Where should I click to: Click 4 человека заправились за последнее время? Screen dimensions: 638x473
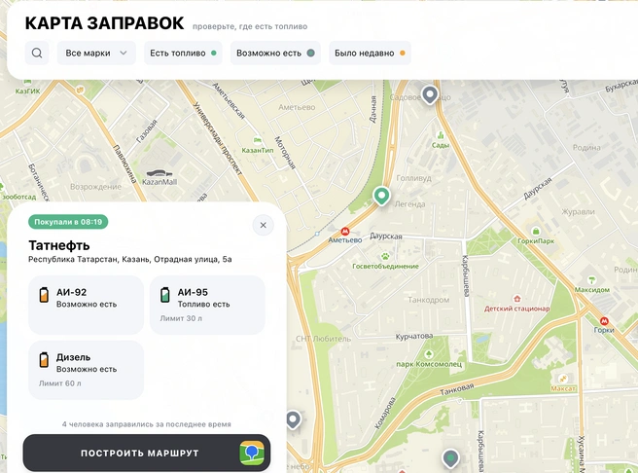(x=147, y=424)
